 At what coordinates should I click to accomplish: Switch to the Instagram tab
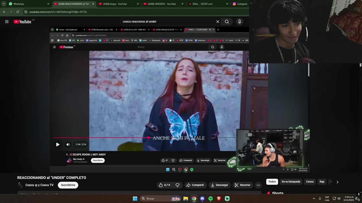pos(240,4)
